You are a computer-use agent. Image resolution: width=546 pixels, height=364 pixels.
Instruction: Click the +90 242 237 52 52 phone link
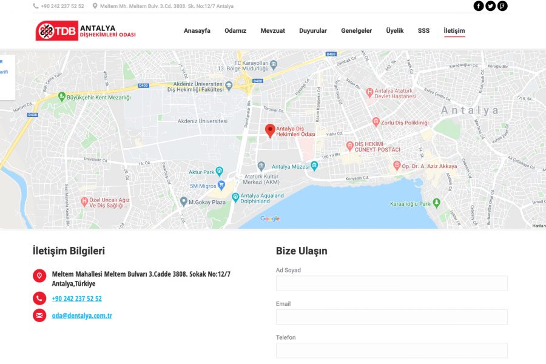(76, 298)
